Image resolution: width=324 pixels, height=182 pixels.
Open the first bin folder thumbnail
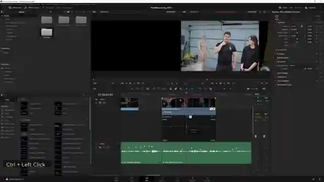coord(47,20)
